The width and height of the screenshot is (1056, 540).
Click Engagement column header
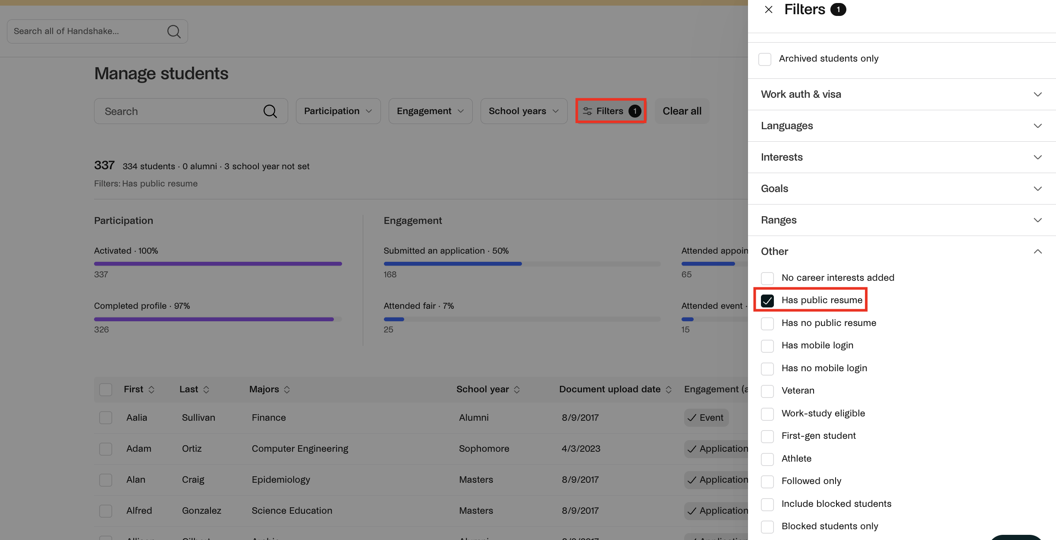[x=716, y=389]
